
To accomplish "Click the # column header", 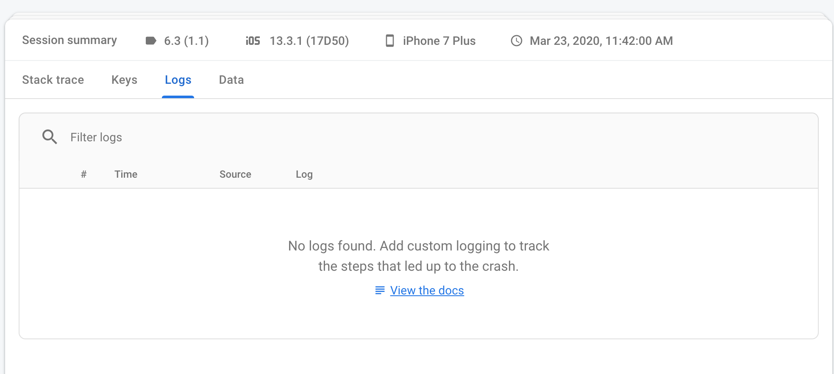I will coord(84,174).
